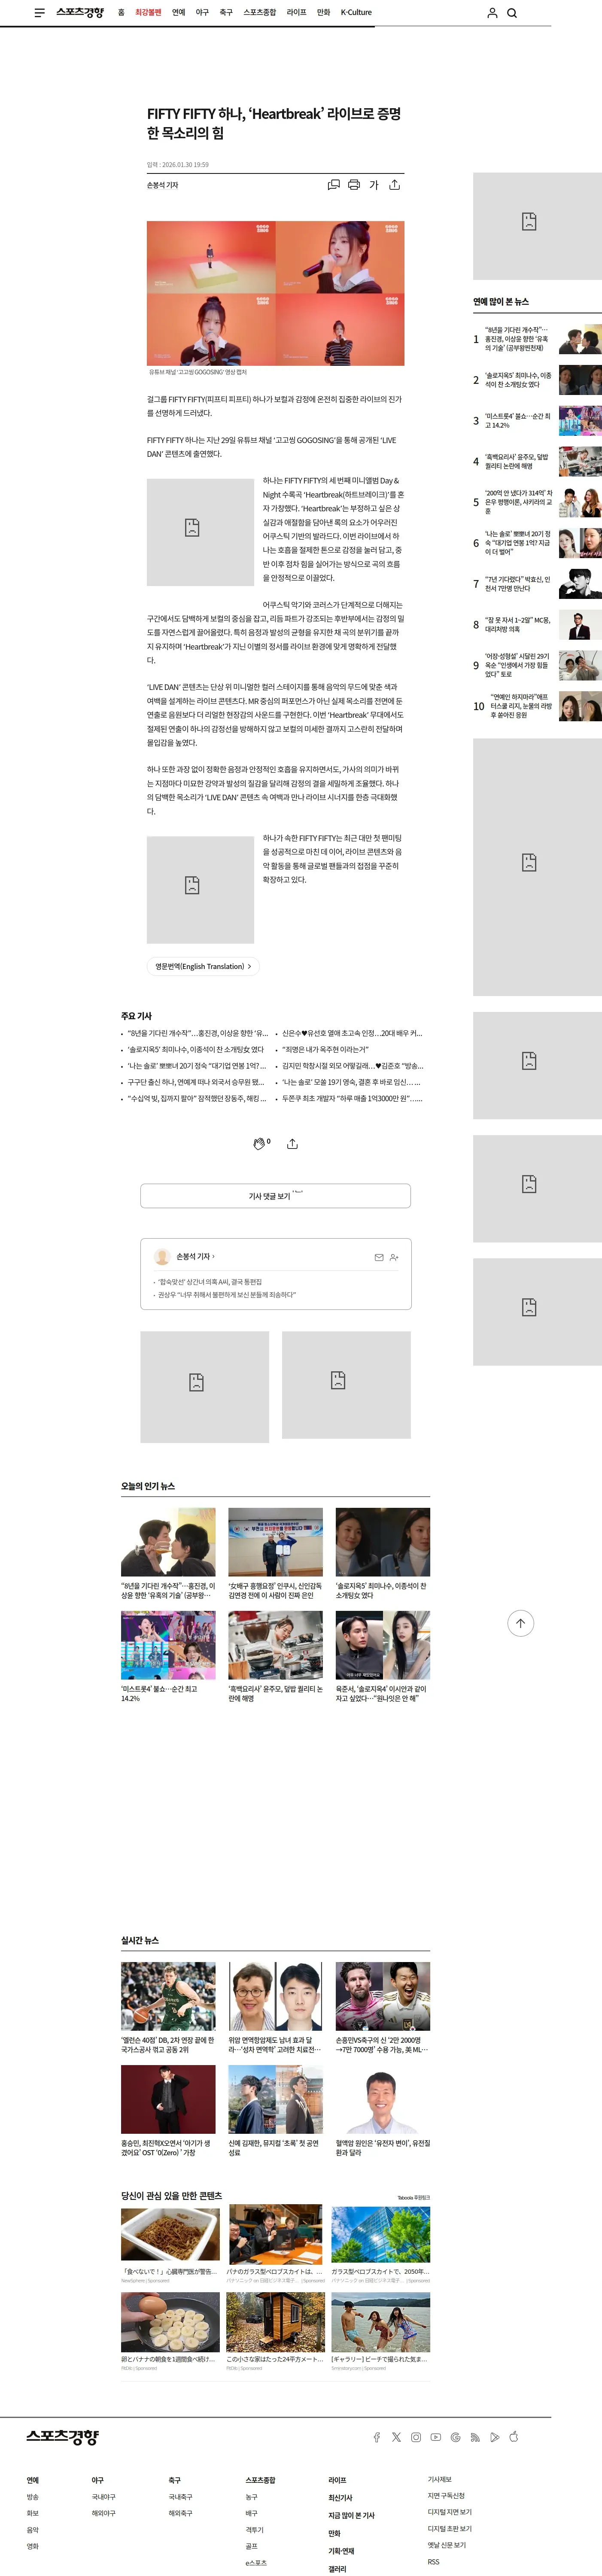Open ranked item 5 thumbnail in sidebar
Viewport: 602px width, 2576px height.
click(580, 502)
